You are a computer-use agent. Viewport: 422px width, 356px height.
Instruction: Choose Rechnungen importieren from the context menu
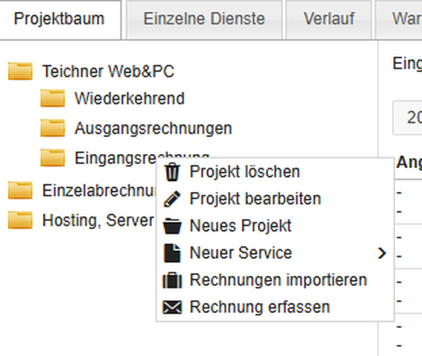coord(278,280)
